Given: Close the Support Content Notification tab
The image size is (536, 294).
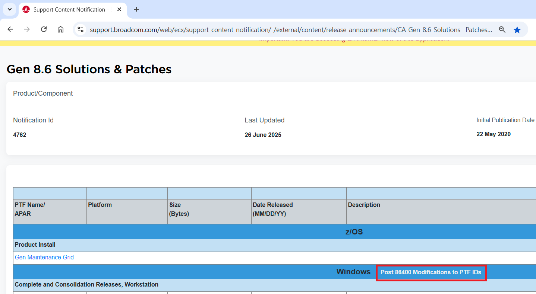Looking at the screenshot, I should point(119,9).
